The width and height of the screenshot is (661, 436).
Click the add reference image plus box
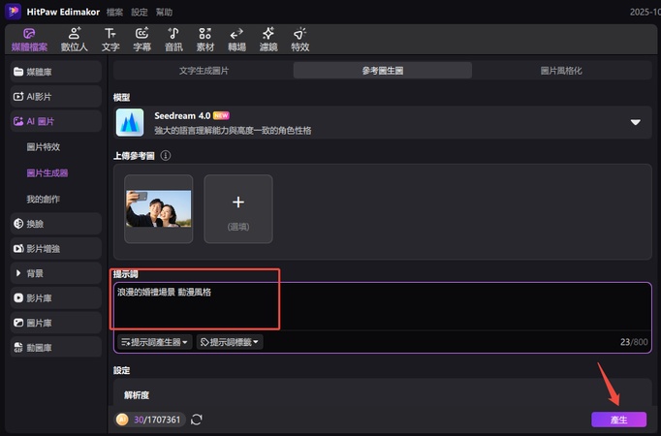238,208
